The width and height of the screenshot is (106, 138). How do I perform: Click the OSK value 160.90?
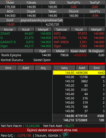(52, 7)
